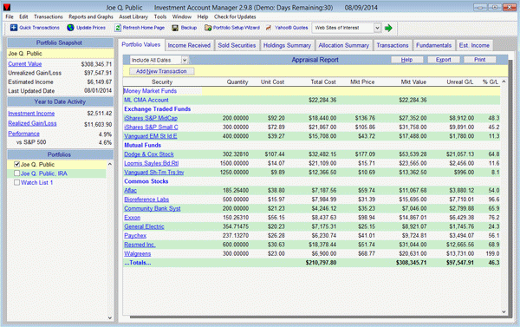Switch to the Allocation Summary tab
520x327 pixels.
(x=343, y=45)
